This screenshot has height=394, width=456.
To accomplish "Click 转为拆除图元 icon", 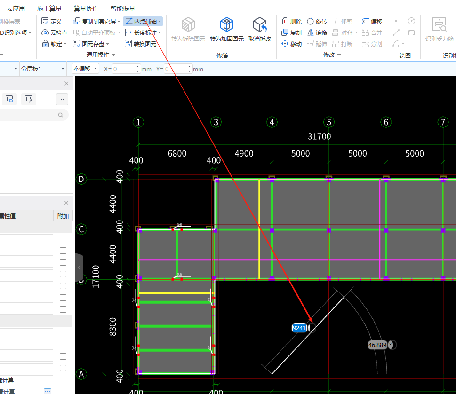I will [x=188, y=24].
